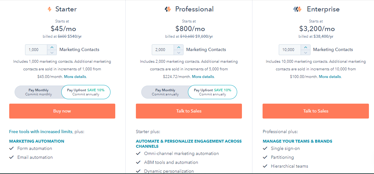Open Free tools with increased limits link
The image size is (374, 174).
(x=41, y=132)
